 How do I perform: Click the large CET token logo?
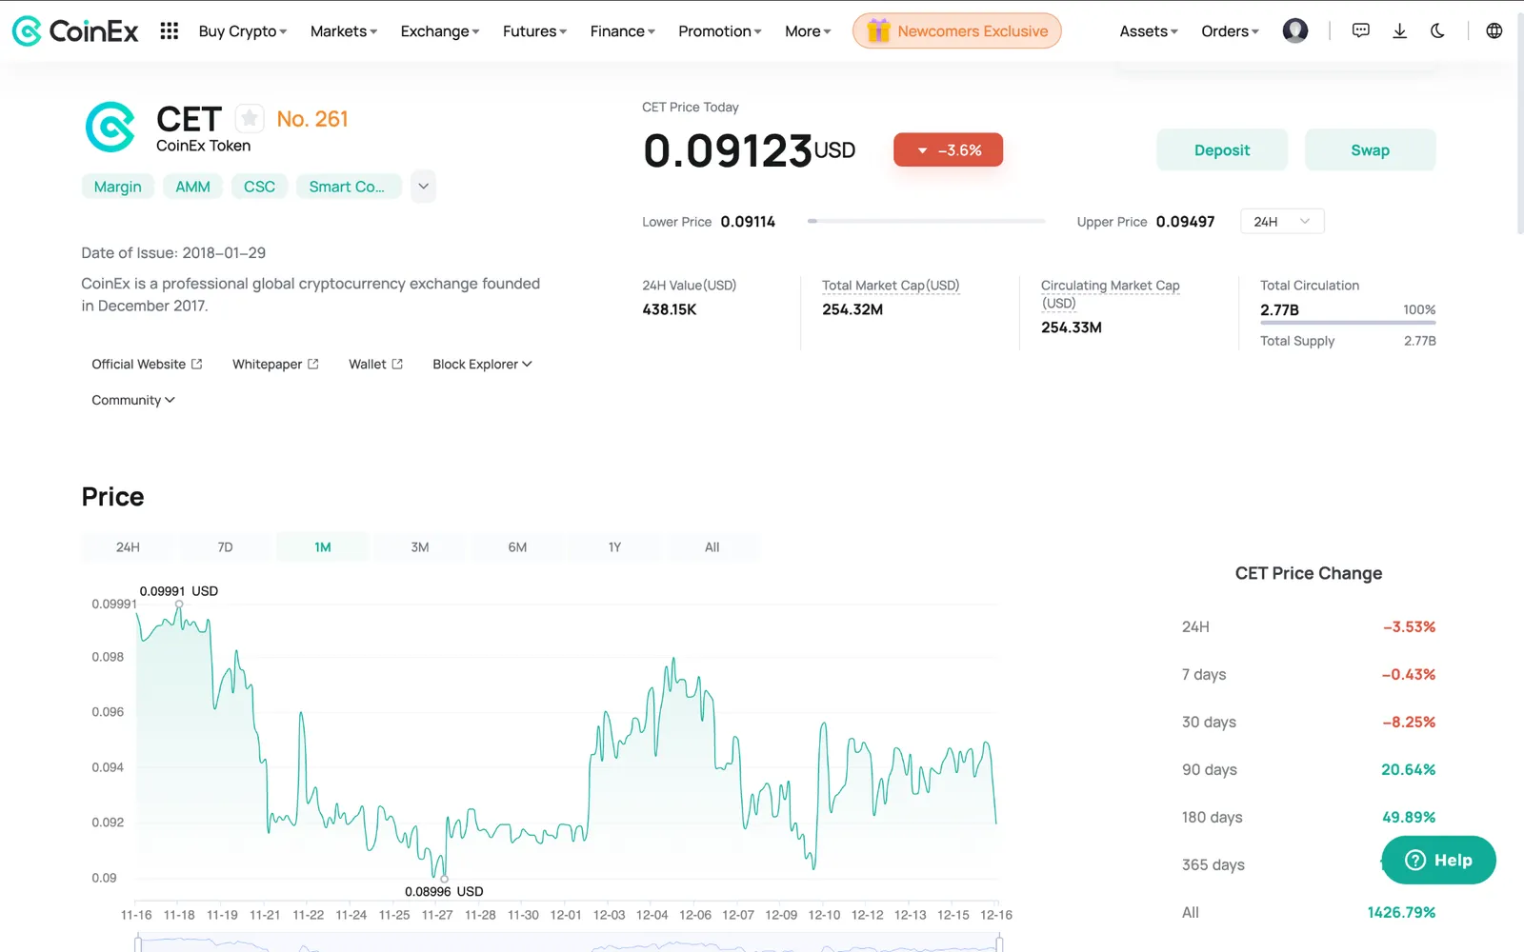110,128
